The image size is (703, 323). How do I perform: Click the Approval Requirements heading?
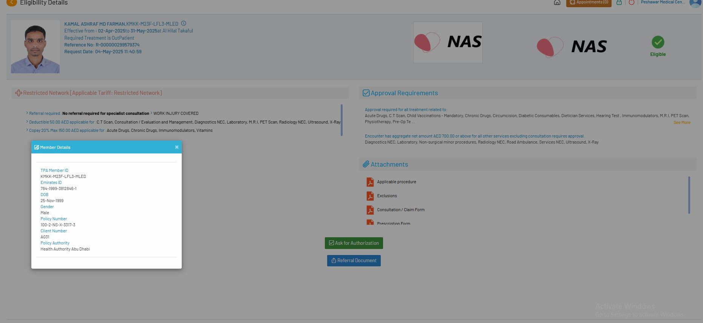pos(404,93)
